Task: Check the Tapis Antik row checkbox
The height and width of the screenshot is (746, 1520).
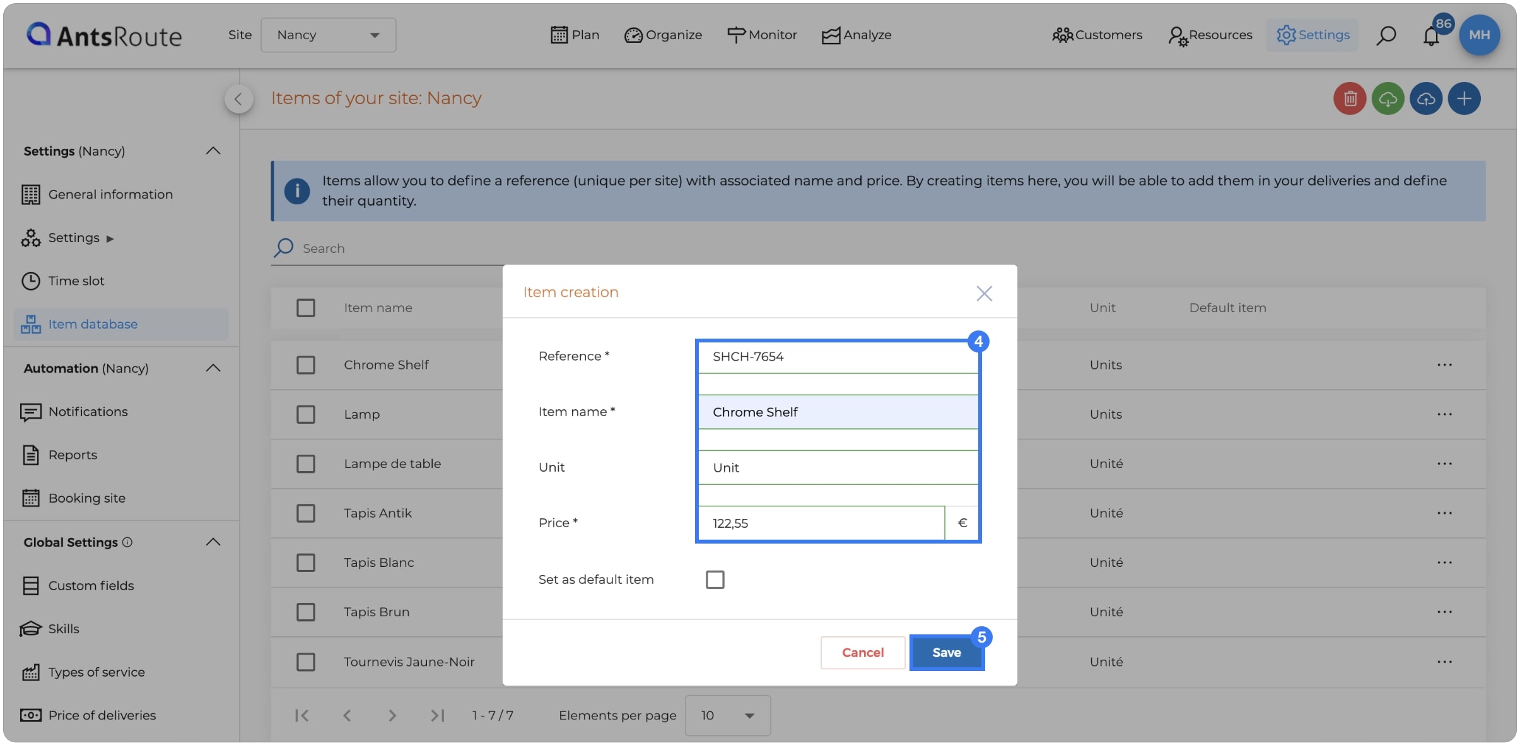Action: tap(306, 513)
